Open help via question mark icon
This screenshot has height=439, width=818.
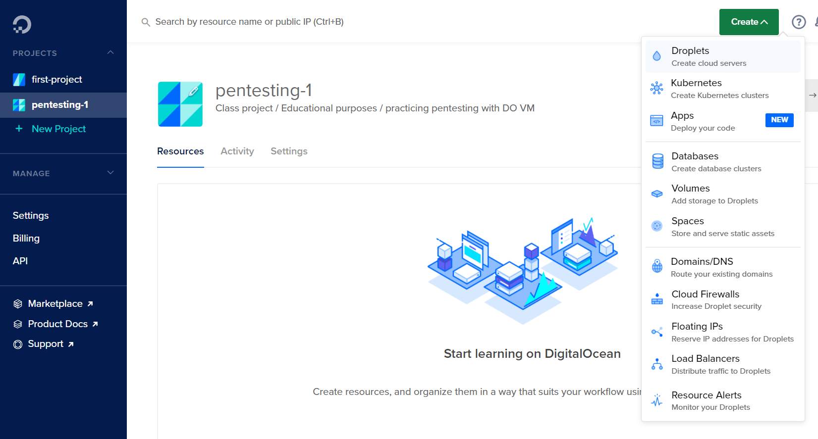798,22
